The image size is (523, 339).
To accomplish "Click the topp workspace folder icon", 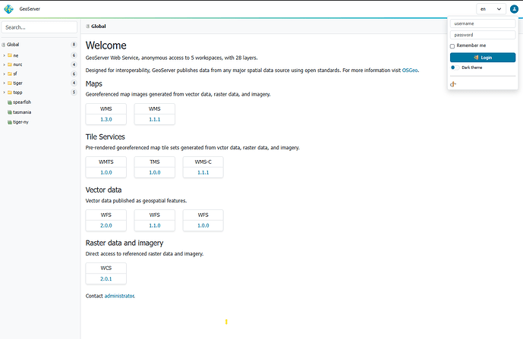I will 10,93.
